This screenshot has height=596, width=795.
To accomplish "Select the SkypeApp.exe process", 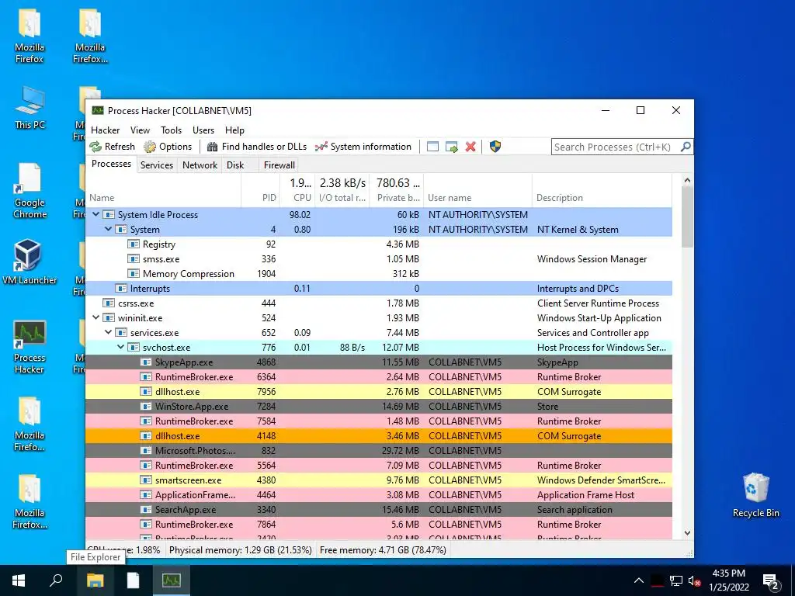I will pyautogui.click(x=379, y=362).
